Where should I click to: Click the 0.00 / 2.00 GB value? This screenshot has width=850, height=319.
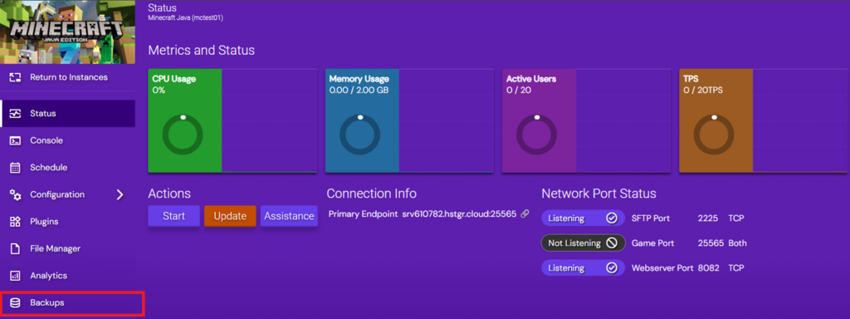coord(359,90)
